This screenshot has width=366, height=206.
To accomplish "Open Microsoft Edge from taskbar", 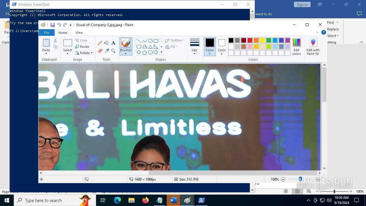I will [118, 200].
